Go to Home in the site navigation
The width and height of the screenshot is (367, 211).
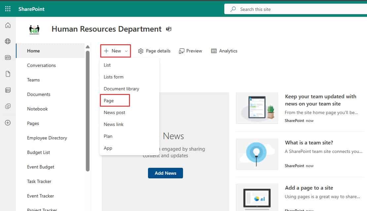50,51
